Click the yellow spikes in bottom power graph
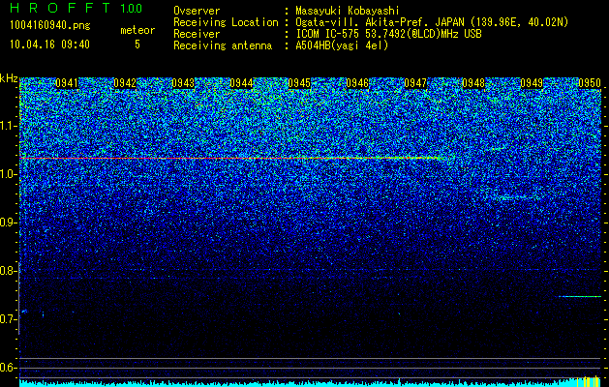Image resolution: width=609 pixels, height=387 pixels. [x=588, y=381]
